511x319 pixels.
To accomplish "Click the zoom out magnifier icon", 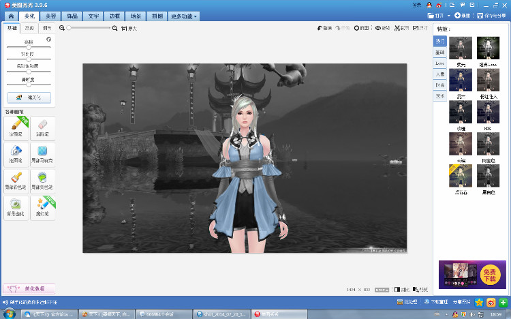I will coord(62,28).
